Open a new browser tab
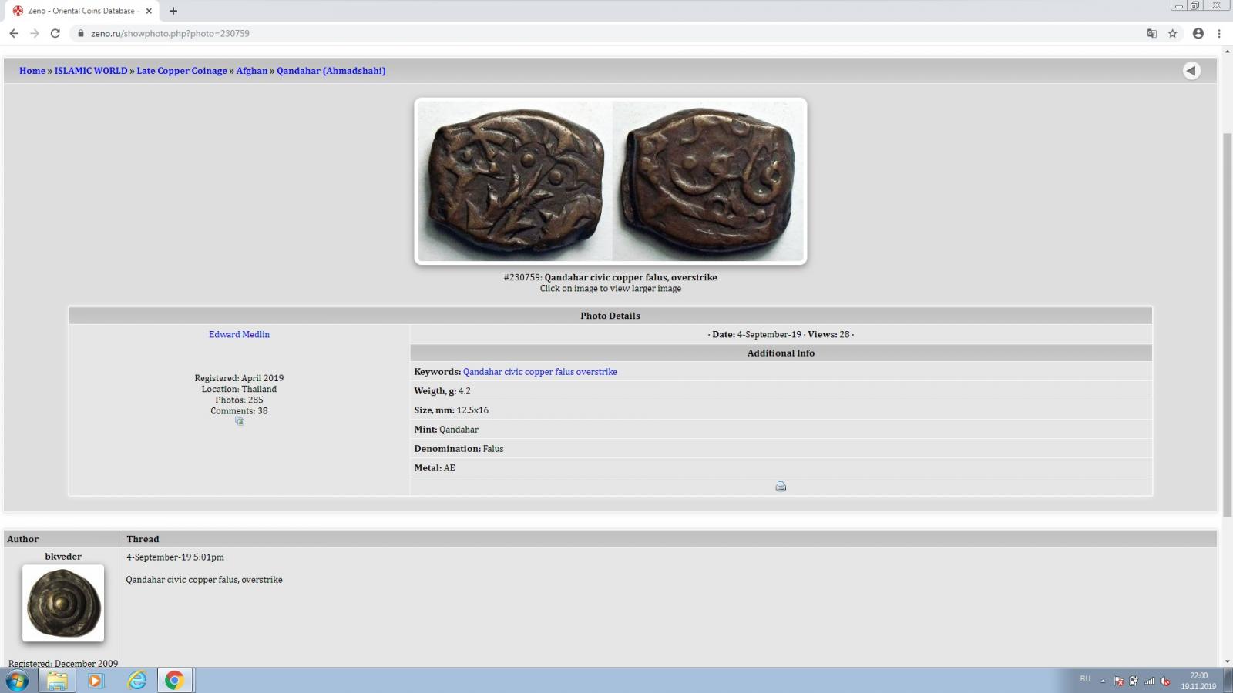Screen dimensions: 1233x693 [x=173, y=11]
